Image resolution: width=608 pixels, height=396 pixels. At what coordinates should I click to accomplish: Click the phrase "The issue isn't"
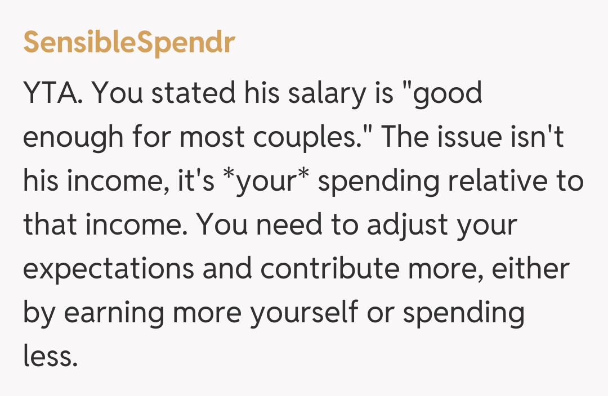pyautogui.click(x=473, y=137)
